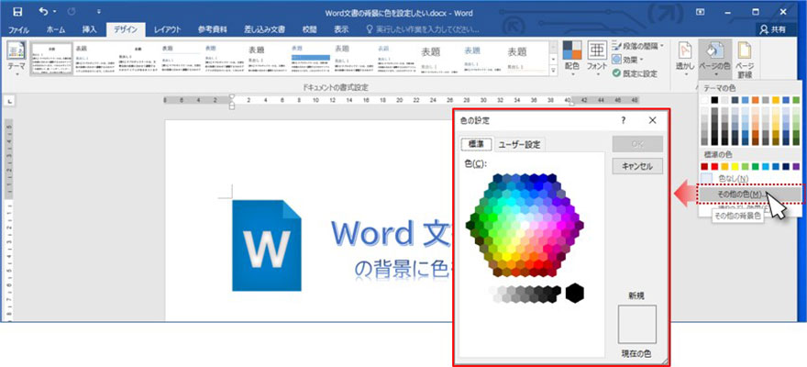
Task: Switch to the ユーザー設定 tab
Action: [x=520, y=144]
